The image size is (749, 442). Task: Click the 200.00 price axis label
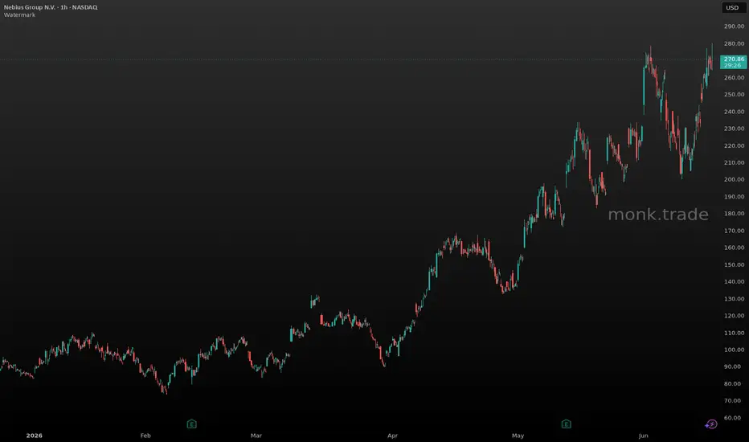[735, 180]
